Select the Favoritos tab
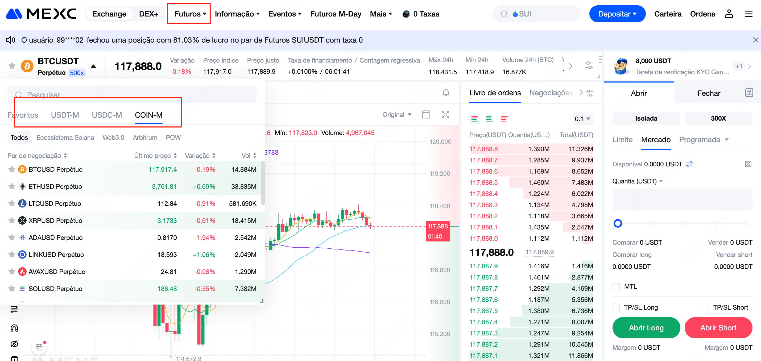The height and width of the screenshot is (361, 761). pos(23,115)
